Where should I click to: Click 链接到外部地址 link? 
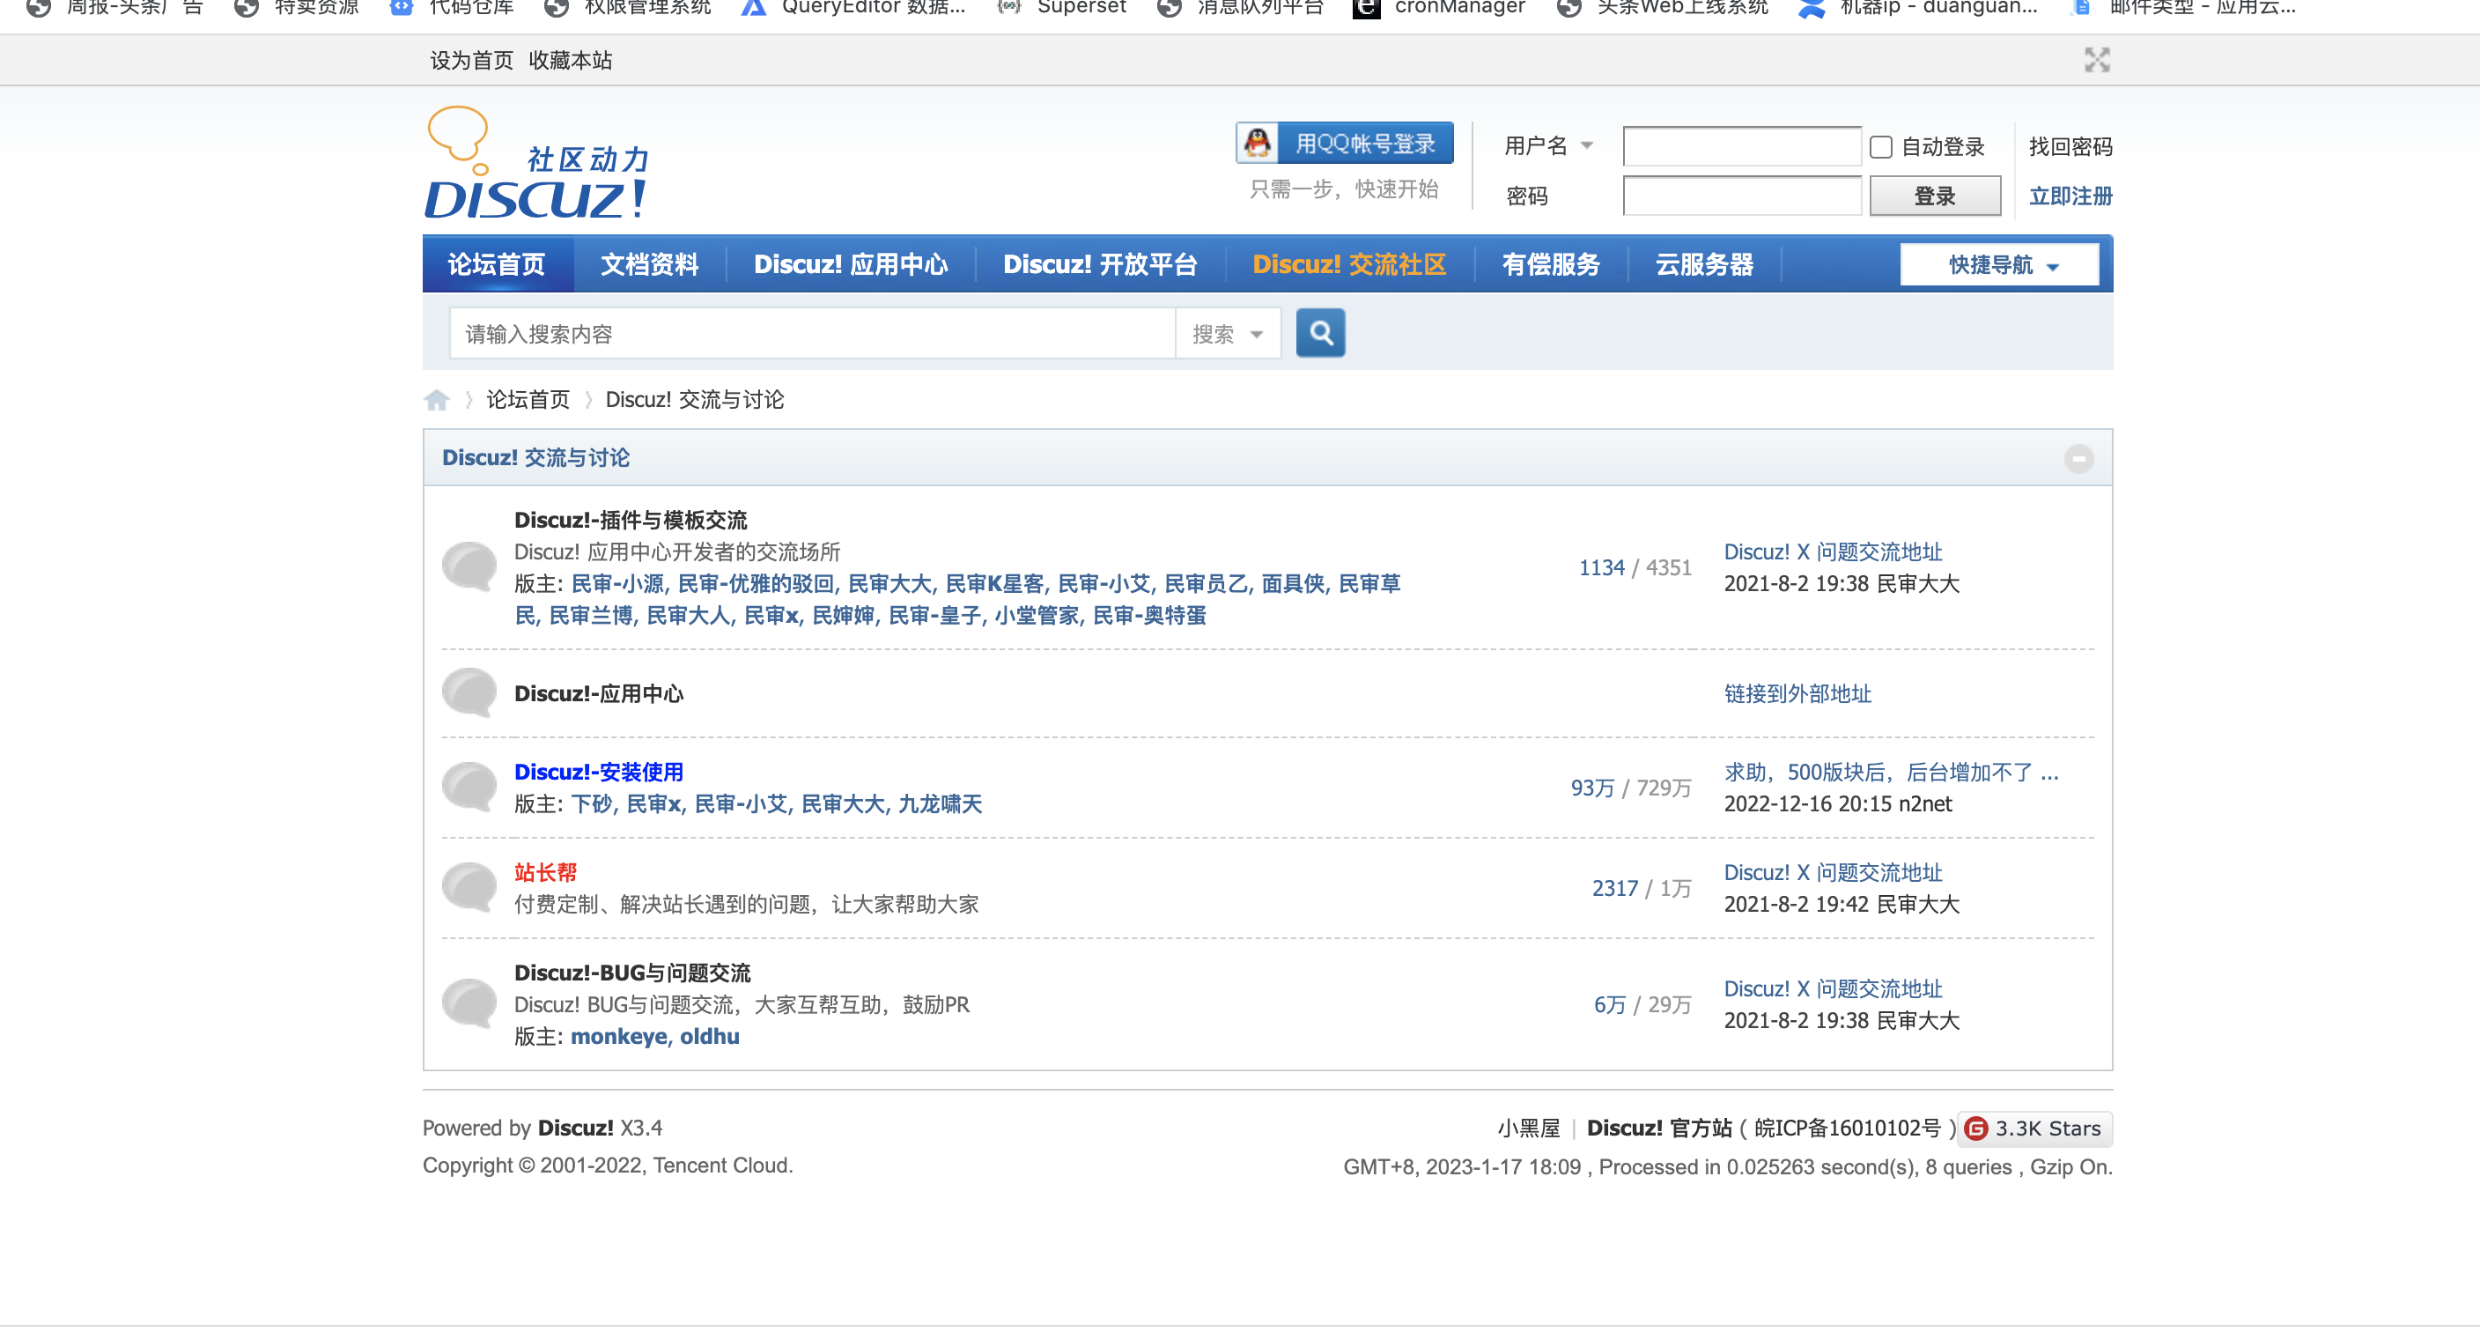(1797, 693)
